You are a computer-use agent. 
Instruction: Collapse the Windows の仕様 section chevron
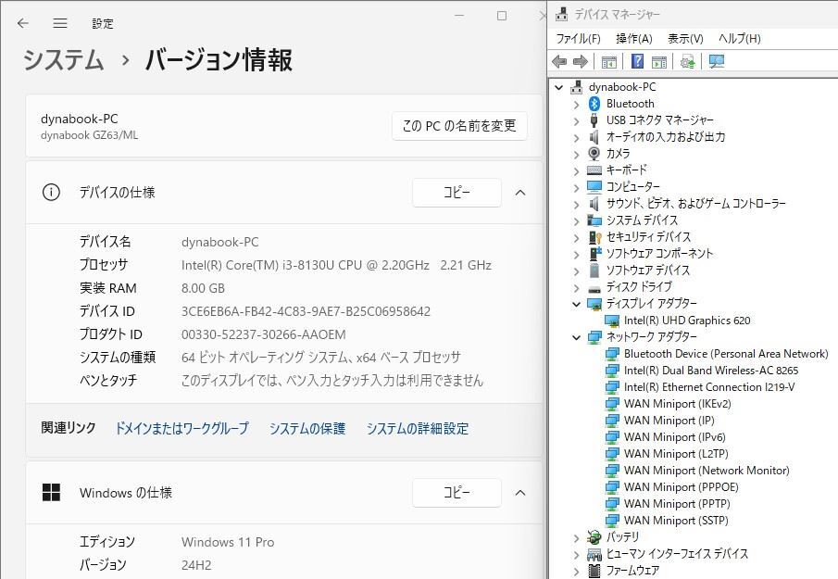tap(520, 493)
